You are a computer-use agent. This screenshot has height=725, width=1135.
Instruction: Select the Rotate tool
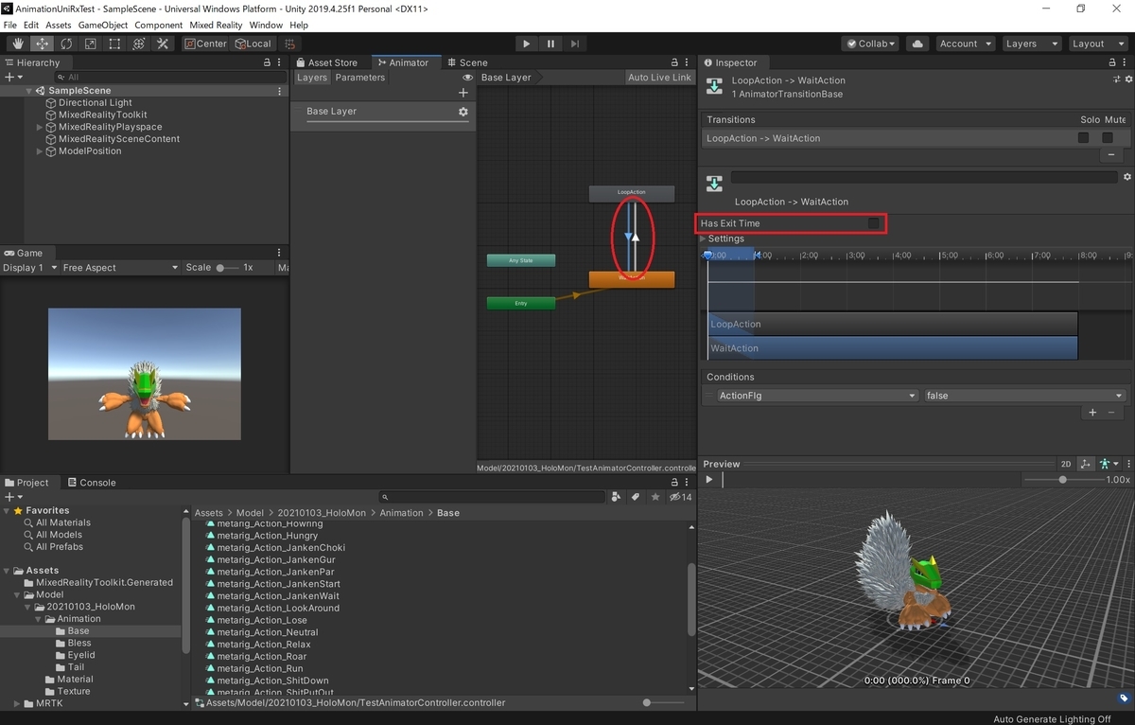tap(66, 44)
